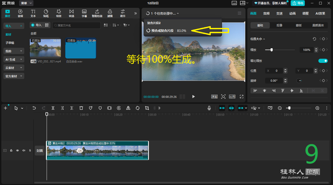Open the 菜单 dropdown menu
The height and width of the screenshot is (185, 333).
pos(26,3)
